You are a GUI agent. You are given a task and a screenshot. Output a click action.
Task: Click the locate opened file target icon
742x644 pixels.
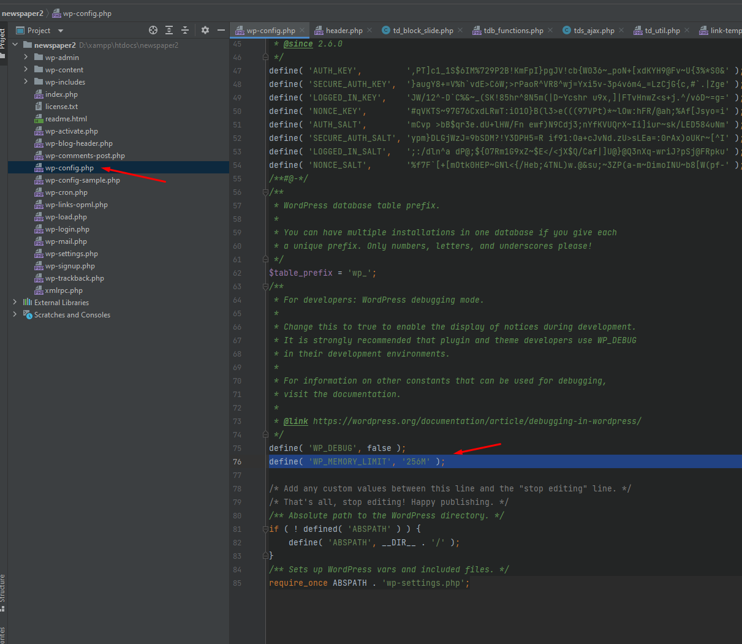pos(153,30)
